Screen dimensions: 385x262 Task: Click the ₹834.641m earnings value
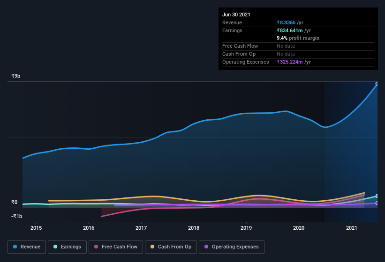(x=290, y=30)
